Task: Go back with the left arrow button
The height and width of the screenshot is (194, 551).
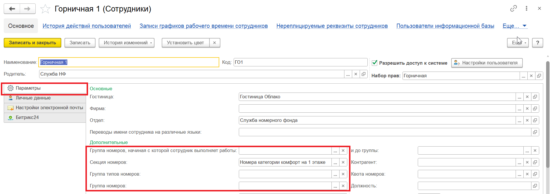Action: click(12, 9)
